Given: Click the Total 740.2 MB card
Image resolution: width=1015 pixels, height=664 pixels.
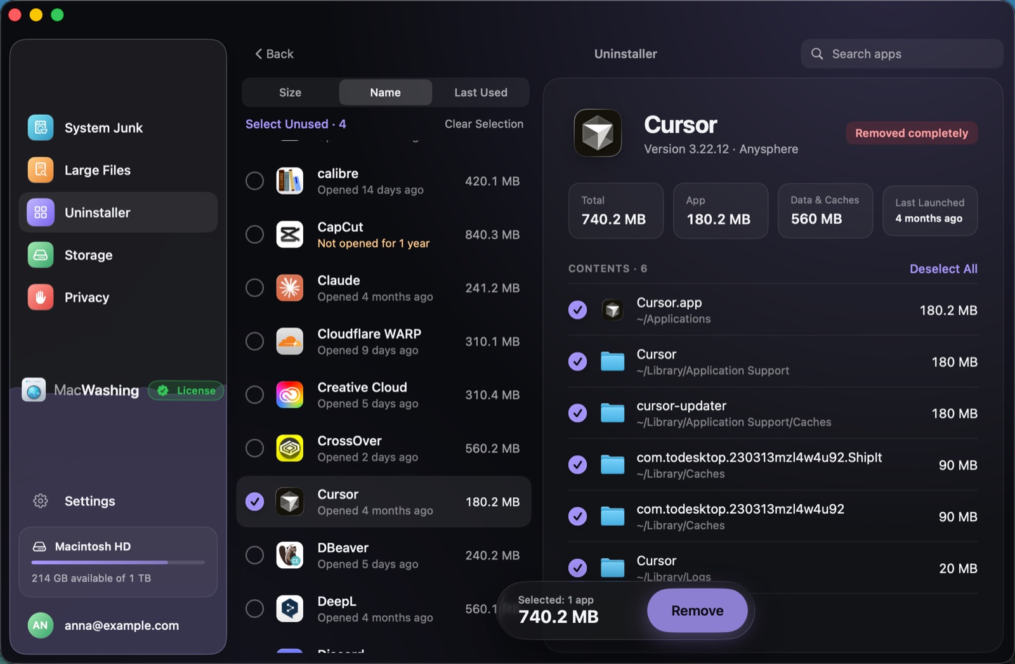Looking at the screenshot, I should tap(616, 211).
